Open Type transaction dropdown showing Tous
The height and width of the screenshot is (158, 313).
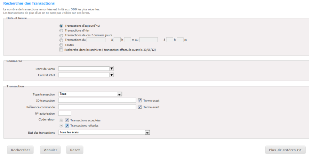tap(90, 94)
